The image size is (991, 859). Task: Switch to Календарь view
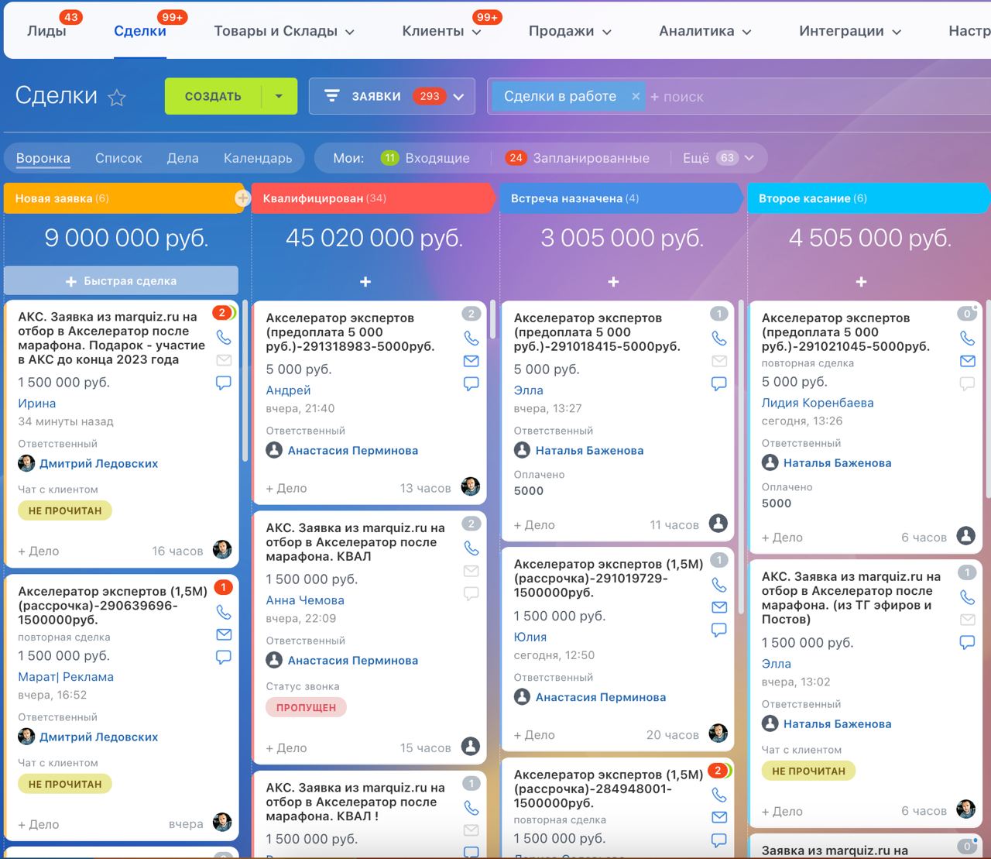point(258,158)
